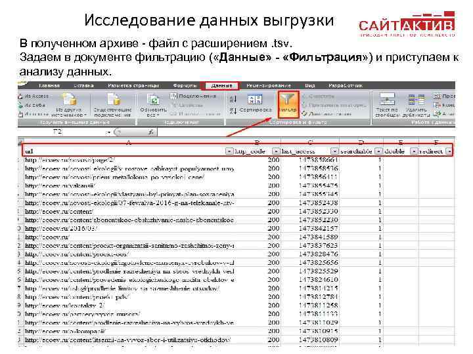Select cell with value 1473841589
This screenshot has height=354, width=473.
click(x=310, y=237)
